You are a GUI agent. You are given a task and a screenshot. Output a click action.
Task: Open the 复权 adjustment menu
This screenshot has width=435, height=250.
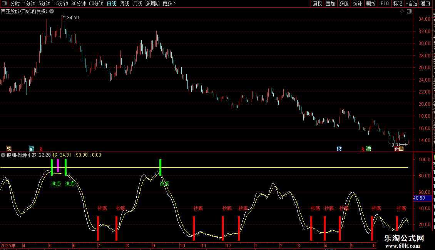(317, 3)
